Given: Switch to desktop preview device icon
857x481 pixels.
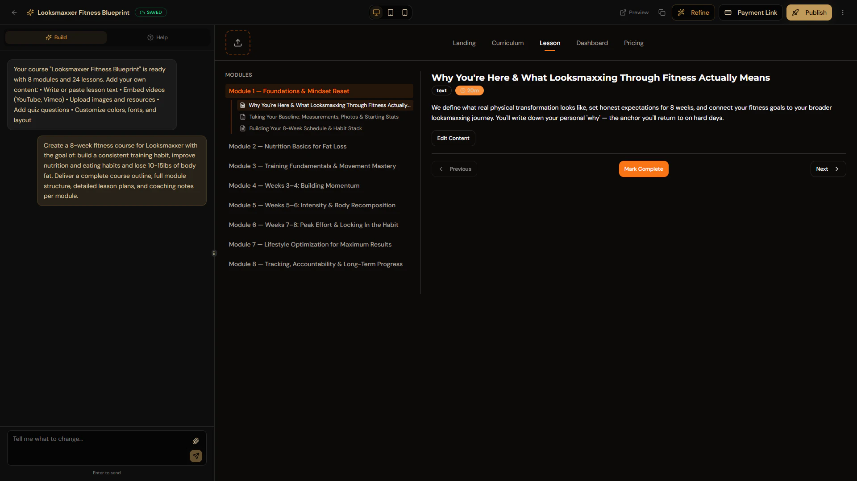Looking at the screenshot, I should 376,12.
